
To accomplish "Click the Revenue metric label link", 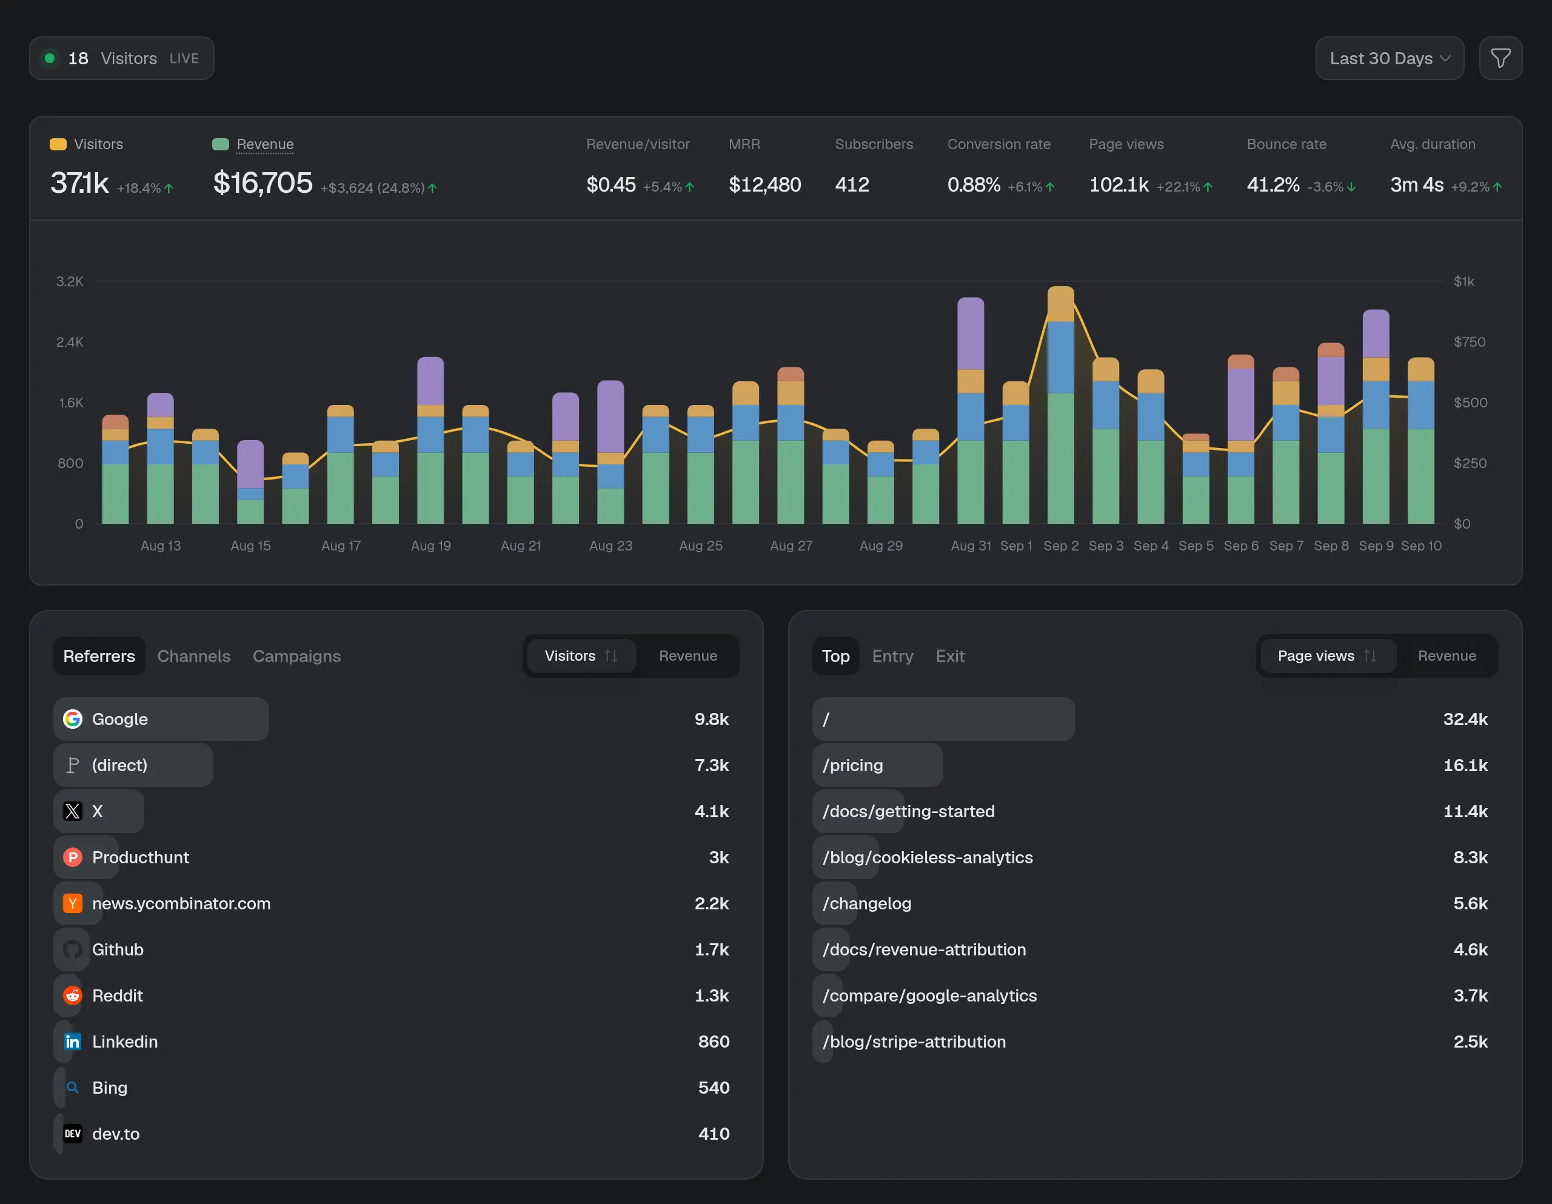I will click(x=265, y=144).
